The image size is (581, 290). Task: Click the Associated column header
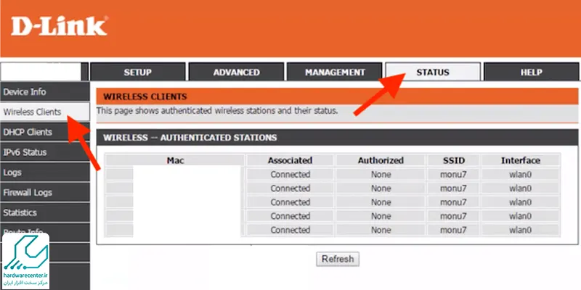coord(290,160)
